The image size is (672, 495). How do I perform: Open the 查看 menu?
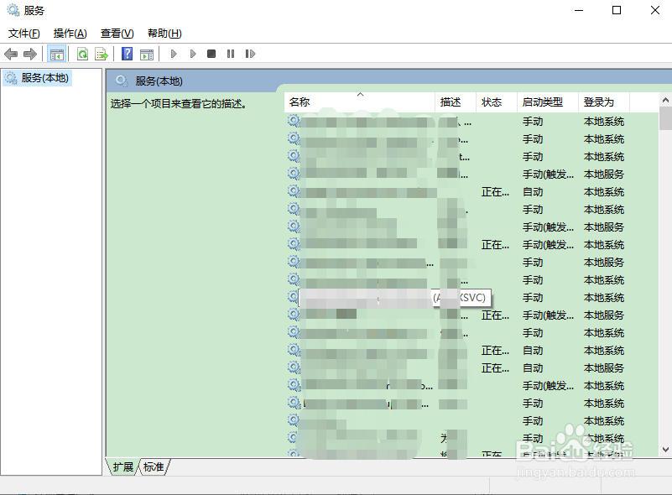(x=116, y=33)
